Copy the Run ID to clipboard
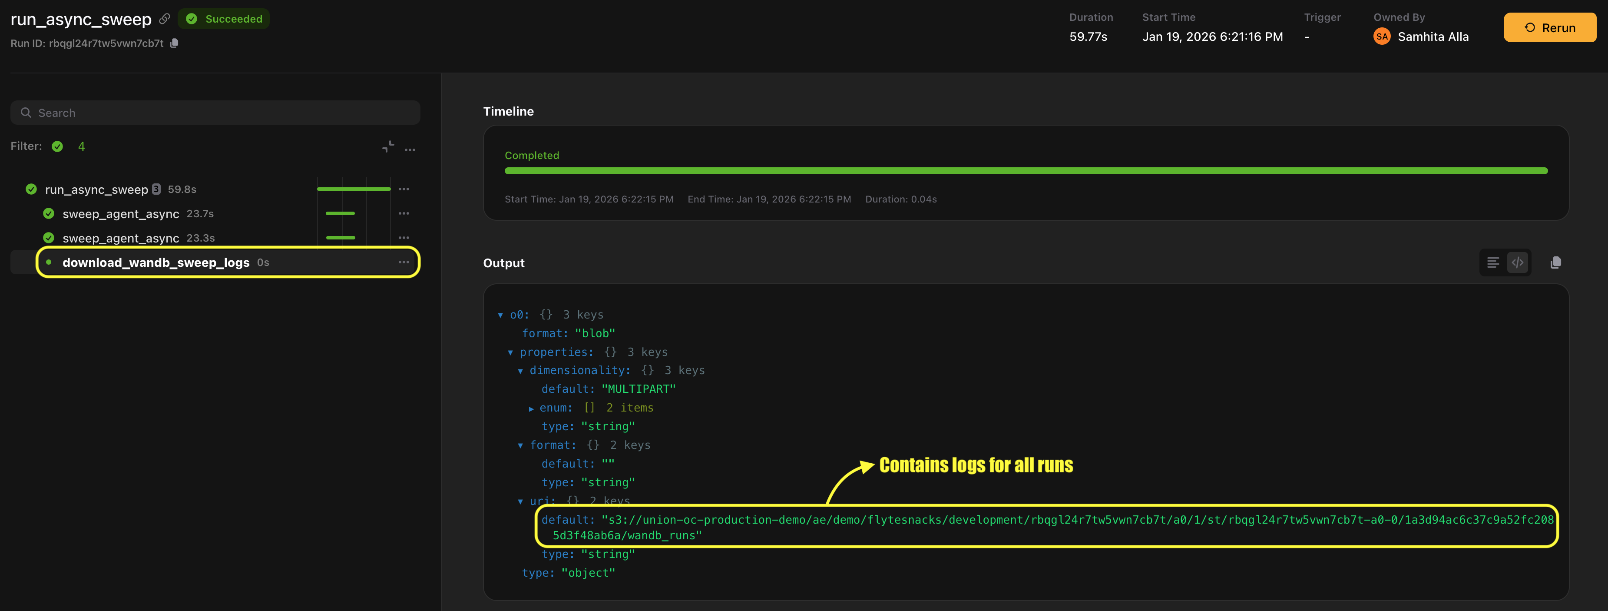The height and width of the screenshot is (611, 1608). click(x=174, y=43)
